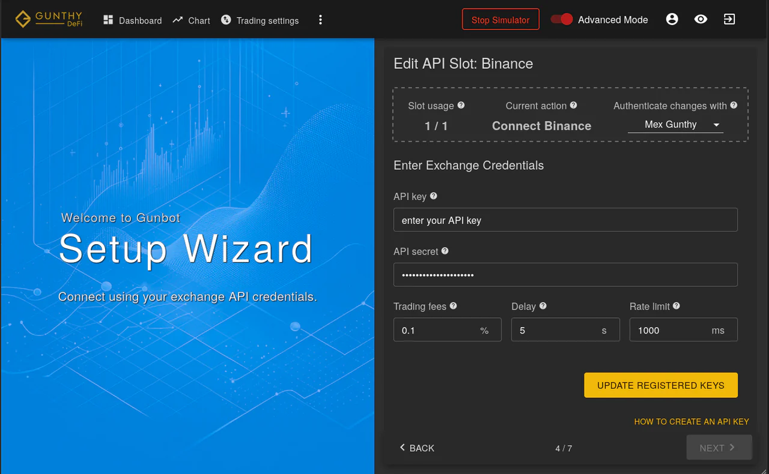This screenshot has width=769, height=474.
Task: Click the Chart trend-line icon
Action: pyautogui.click(x=177, y=20)
